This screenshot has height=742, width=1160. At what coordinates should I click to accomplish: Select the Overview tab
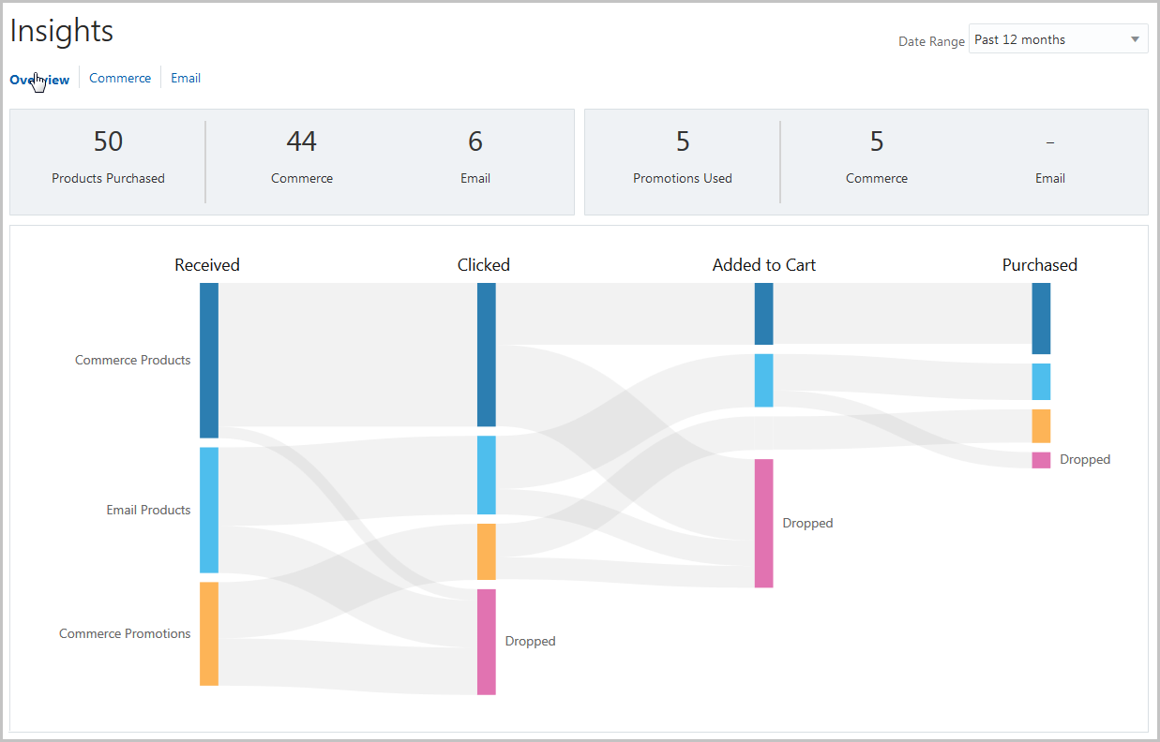click(x=39, y=80)
